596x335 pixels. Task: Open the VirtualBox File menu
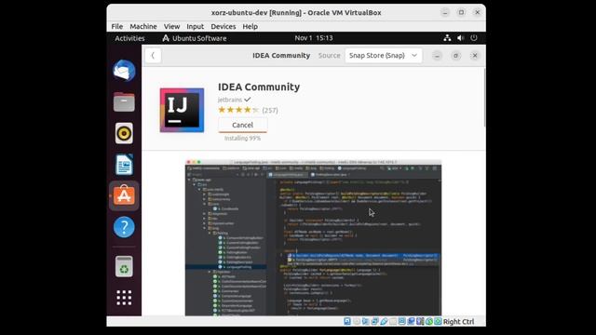click(117, 26)
